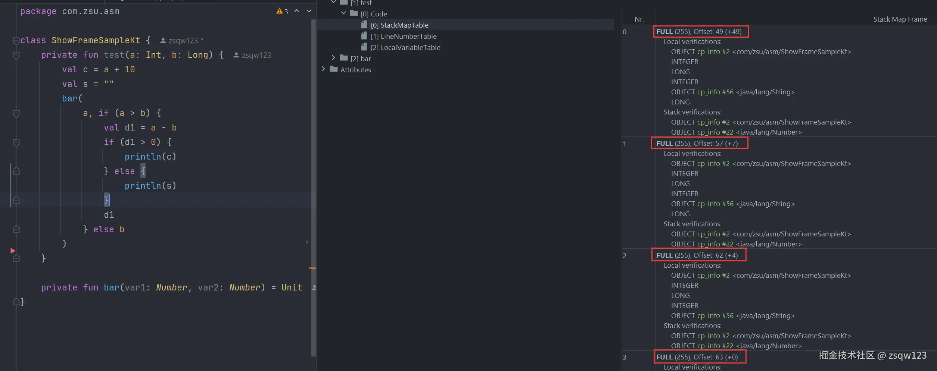Image resolution: width=937 pixels, height=371 pixels.
Task: Click the file icon beside LocalVariableTable
Action: pyautogui.click(x=364, y=47)
